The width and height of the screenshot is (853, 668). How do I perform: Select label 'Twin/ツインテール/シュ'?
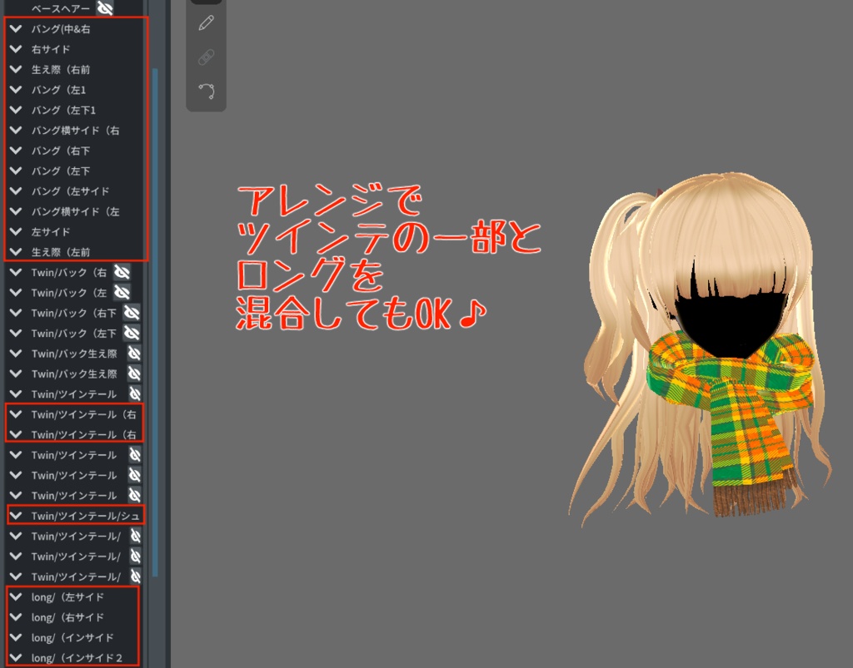(86, 516)
